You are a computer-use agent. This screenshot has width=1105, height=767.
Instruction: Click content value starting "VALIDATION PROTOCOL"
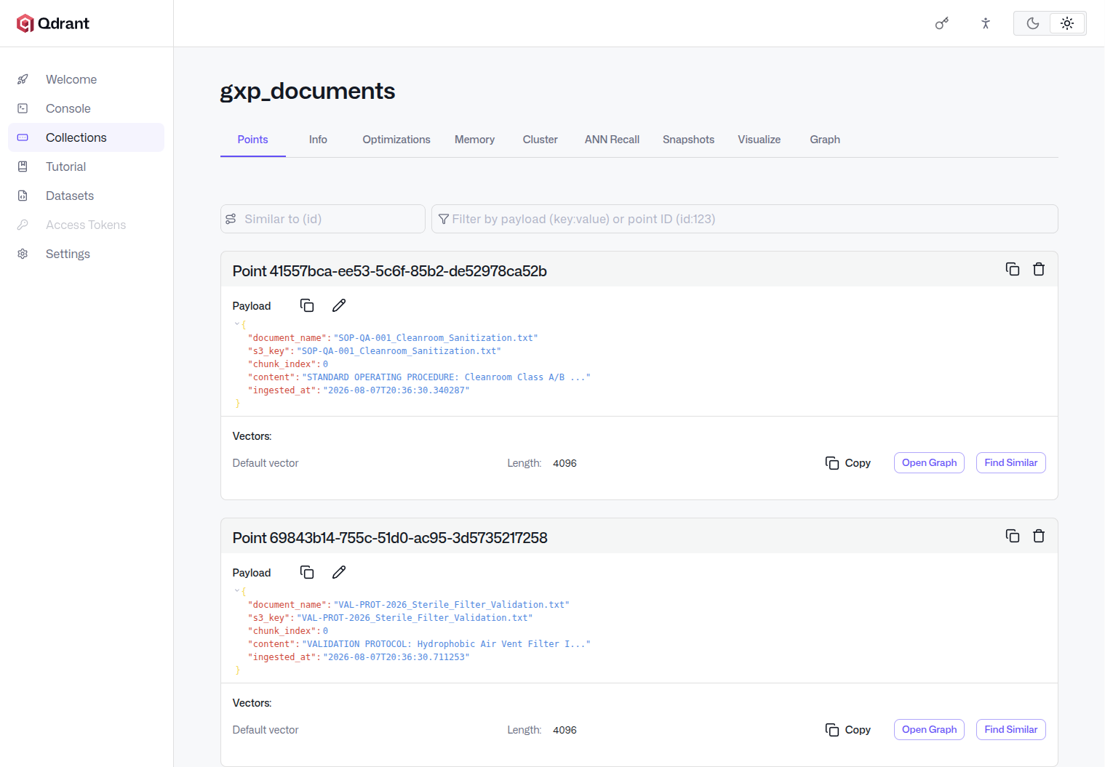(x=446, y=644)
